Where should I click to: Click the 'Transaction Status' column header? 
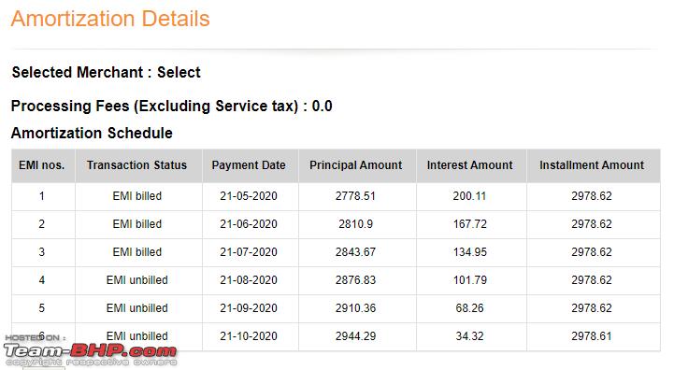tap(136, 165)
